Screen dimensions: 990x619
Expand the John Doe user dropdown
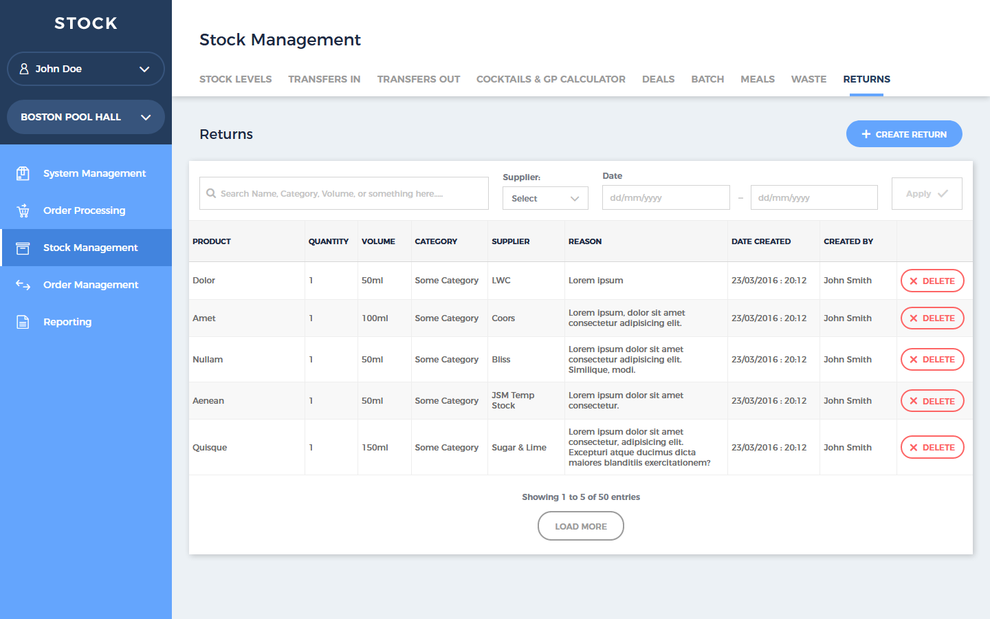coord(144,69)
